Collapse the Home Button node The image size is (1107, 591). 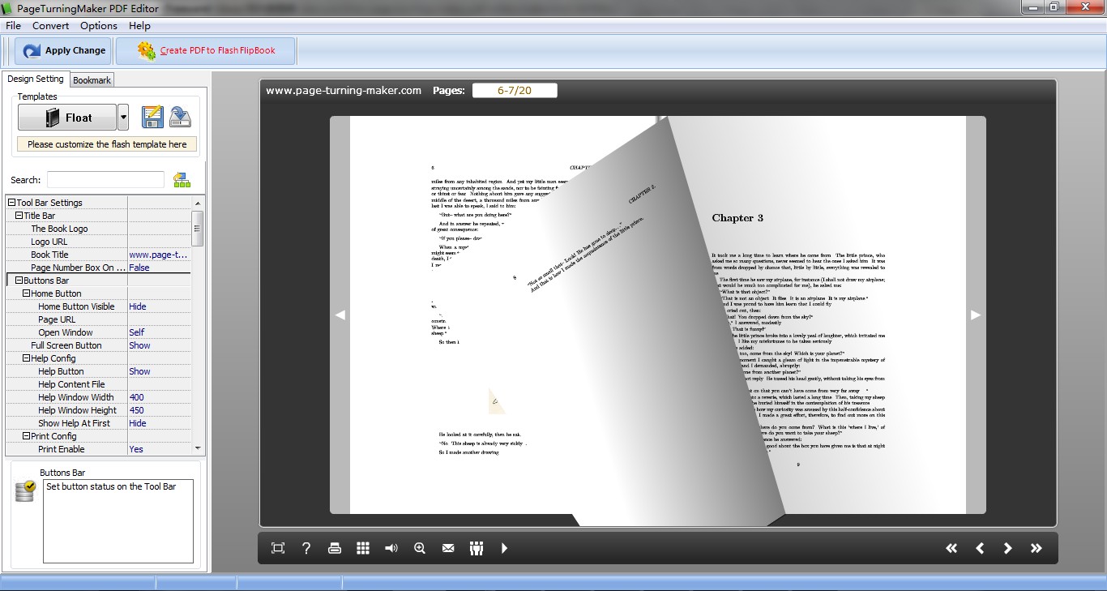pos(27,293)
